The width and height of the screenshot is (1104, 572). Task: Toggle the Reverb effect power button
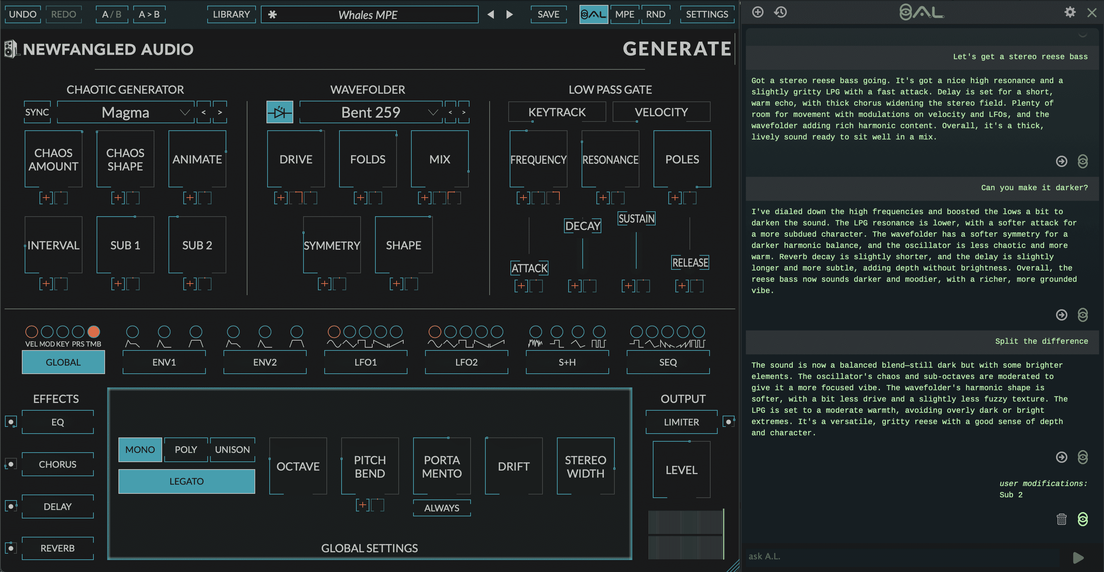(x=11, y=548)
